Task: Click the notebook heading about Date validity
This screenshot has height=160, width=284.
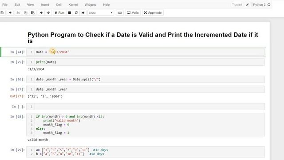Action: 143,38
